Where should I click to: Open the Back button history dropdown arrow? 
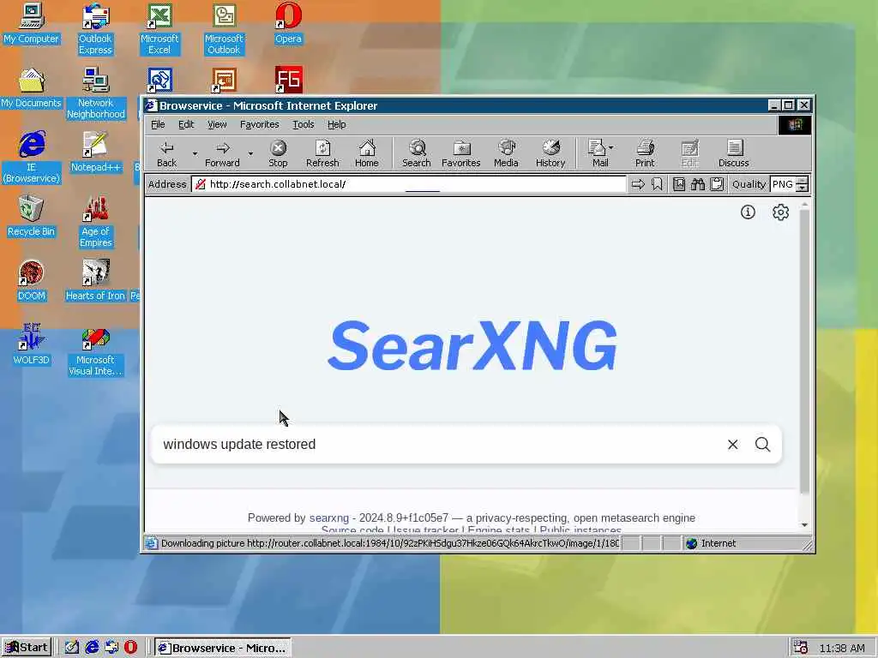click(195, 153)
